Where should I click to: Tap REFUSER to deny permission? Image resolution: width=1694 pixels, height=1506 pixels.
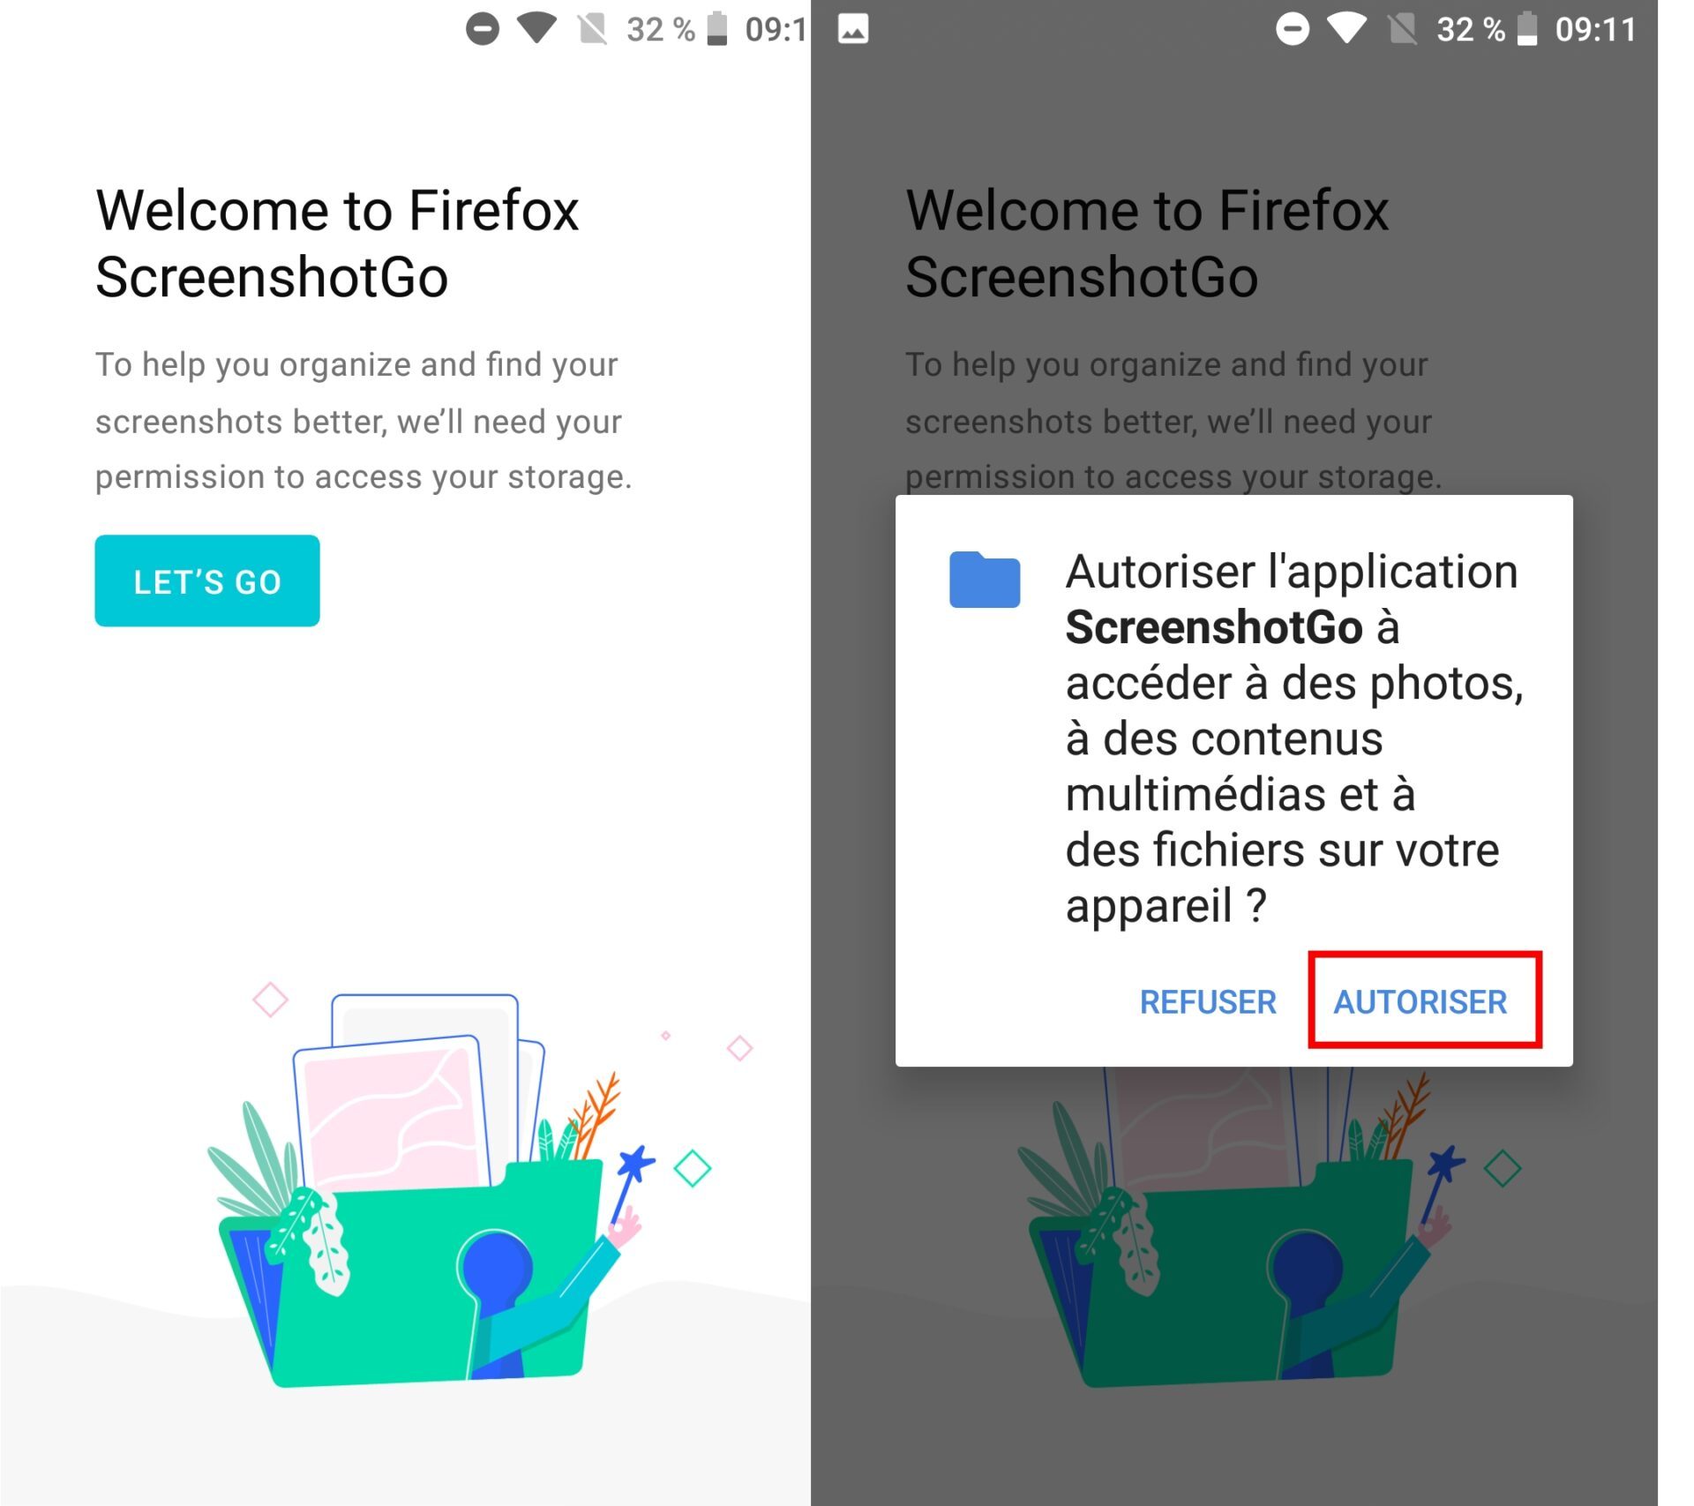[x=1208, y=1001]
